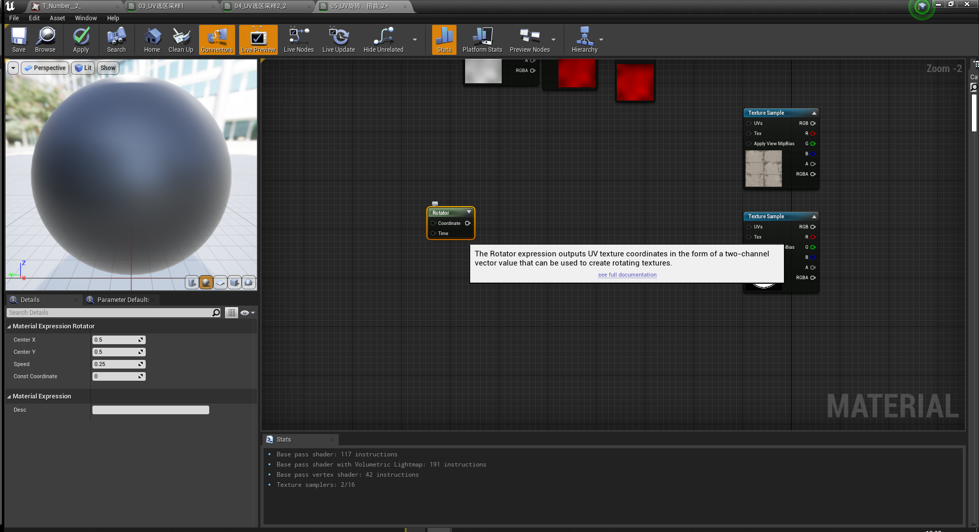The height and width of the screenshot is (532, 979).
Task: Click the Search Details input field
Action: pyautogui.click(x=112, y=312)
